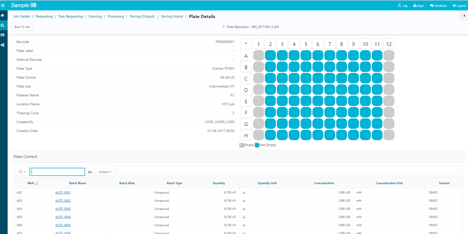Open the Search sidebar icon
Viewport: 468px width, 234px height.
[x=3, y=26]
